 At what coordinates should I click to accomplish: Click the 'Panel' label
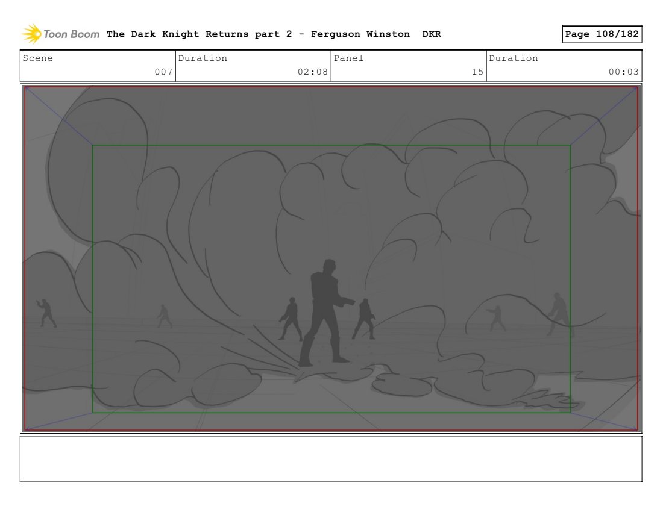coord(348,58)
